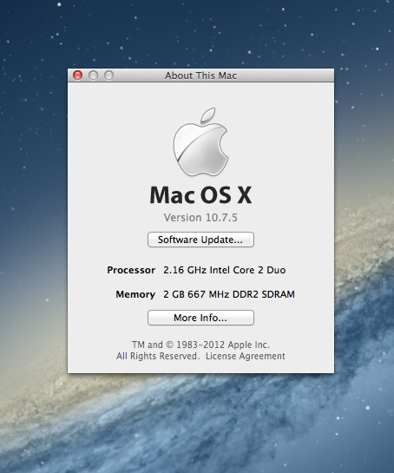Click the "About This Mac" window title
The height and width of the screenshot is (473, 394).
tap(200, 76)
